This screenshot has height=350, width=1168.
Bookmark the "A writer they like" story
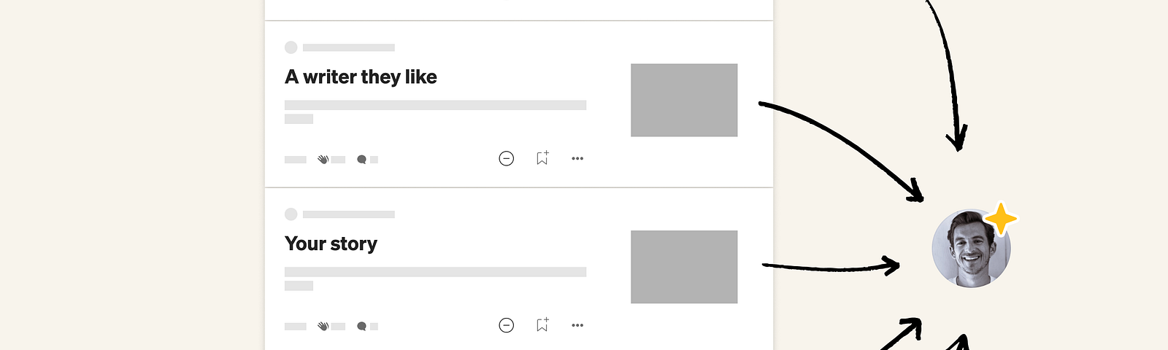coord(542,158)
